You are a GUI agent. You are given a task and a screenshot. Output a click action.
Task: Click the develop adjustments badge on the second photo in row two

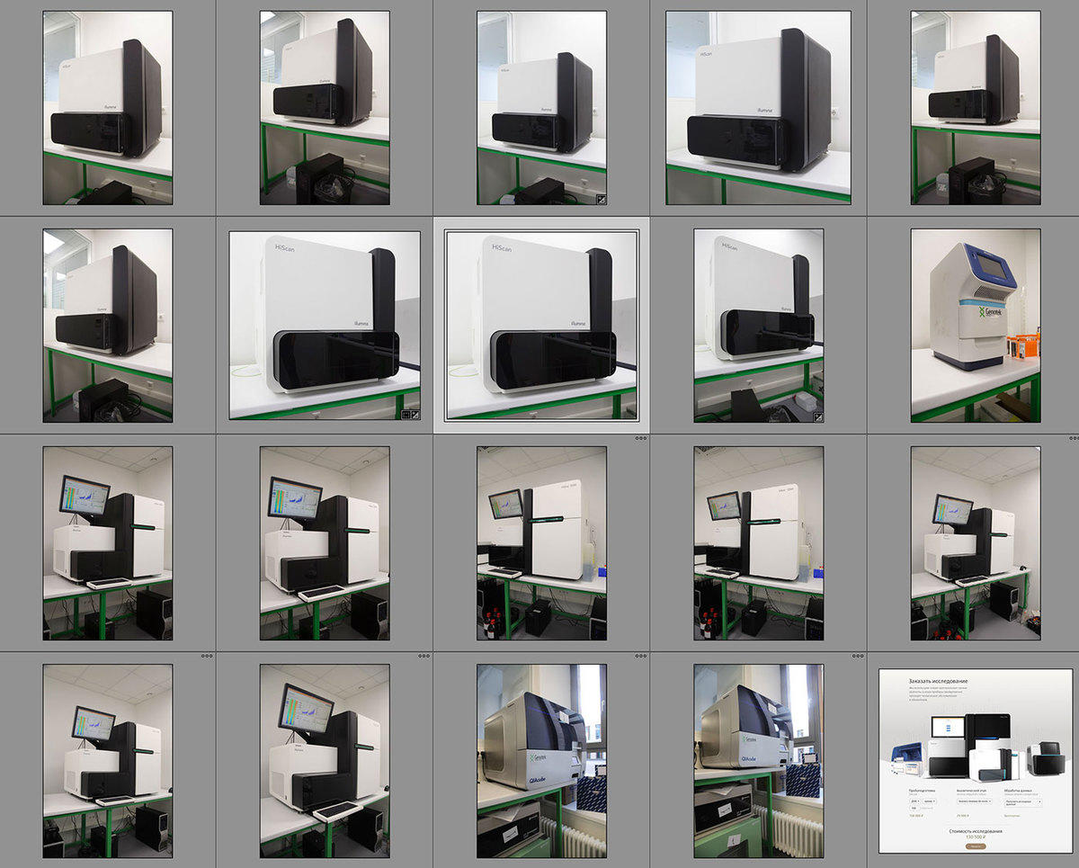pos(415,415)
